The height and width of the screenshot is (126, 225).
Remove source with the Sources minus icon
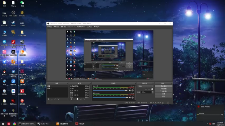(74, 99)
